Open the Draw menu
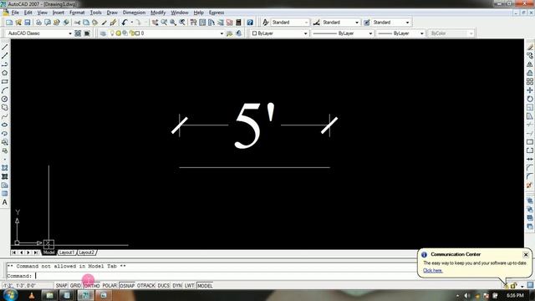 pyautogui.click(x=112, y=13)
